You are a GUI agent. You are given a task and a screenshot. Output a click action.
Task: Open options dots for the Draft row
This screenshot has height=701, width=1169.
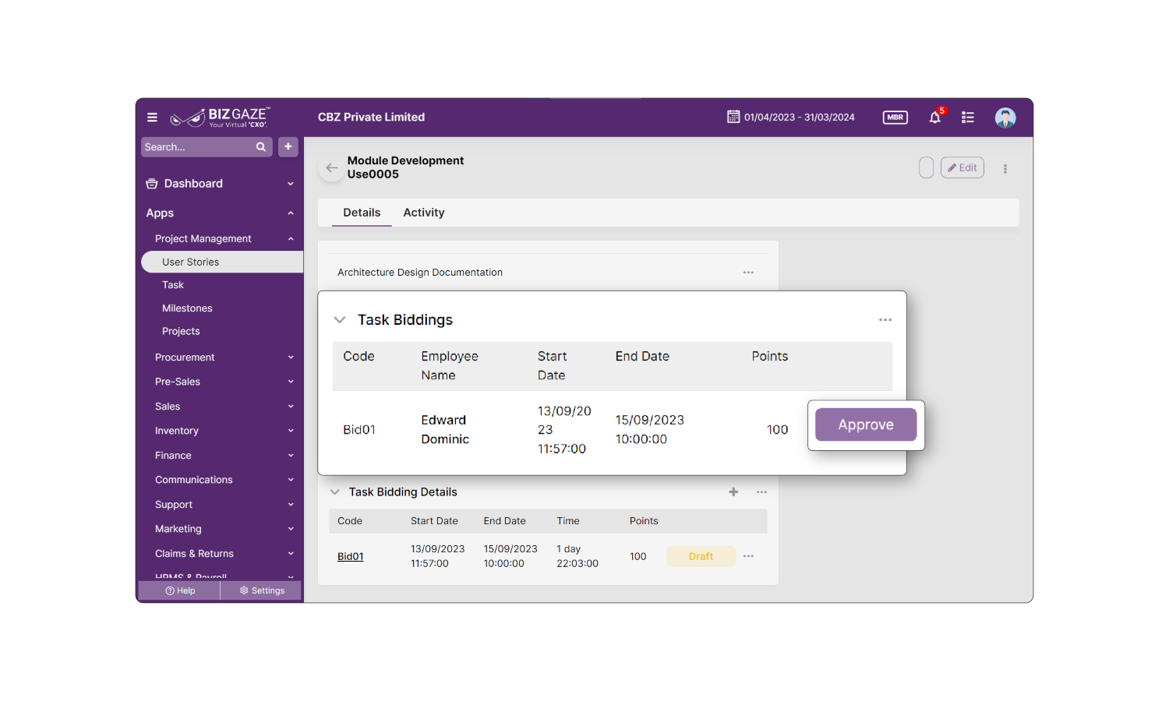[748, 556]
